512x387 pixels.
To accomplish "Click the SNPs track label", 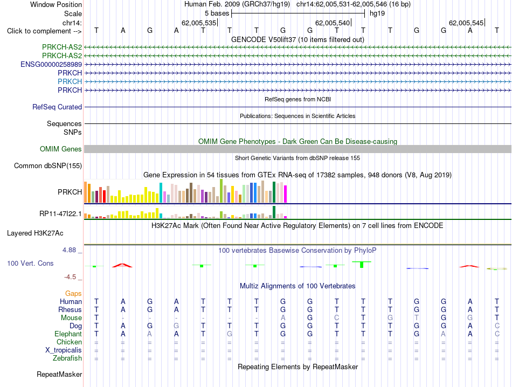I will 73,132.
